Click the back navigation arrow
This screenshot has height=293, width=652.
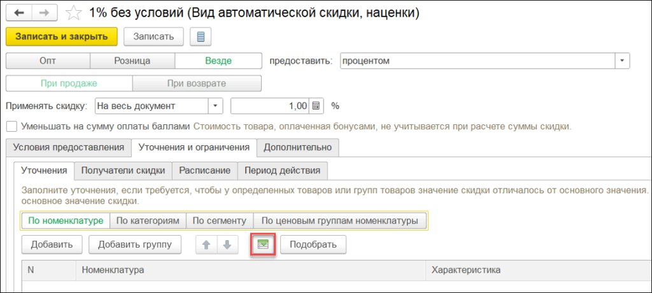point(18,13)
